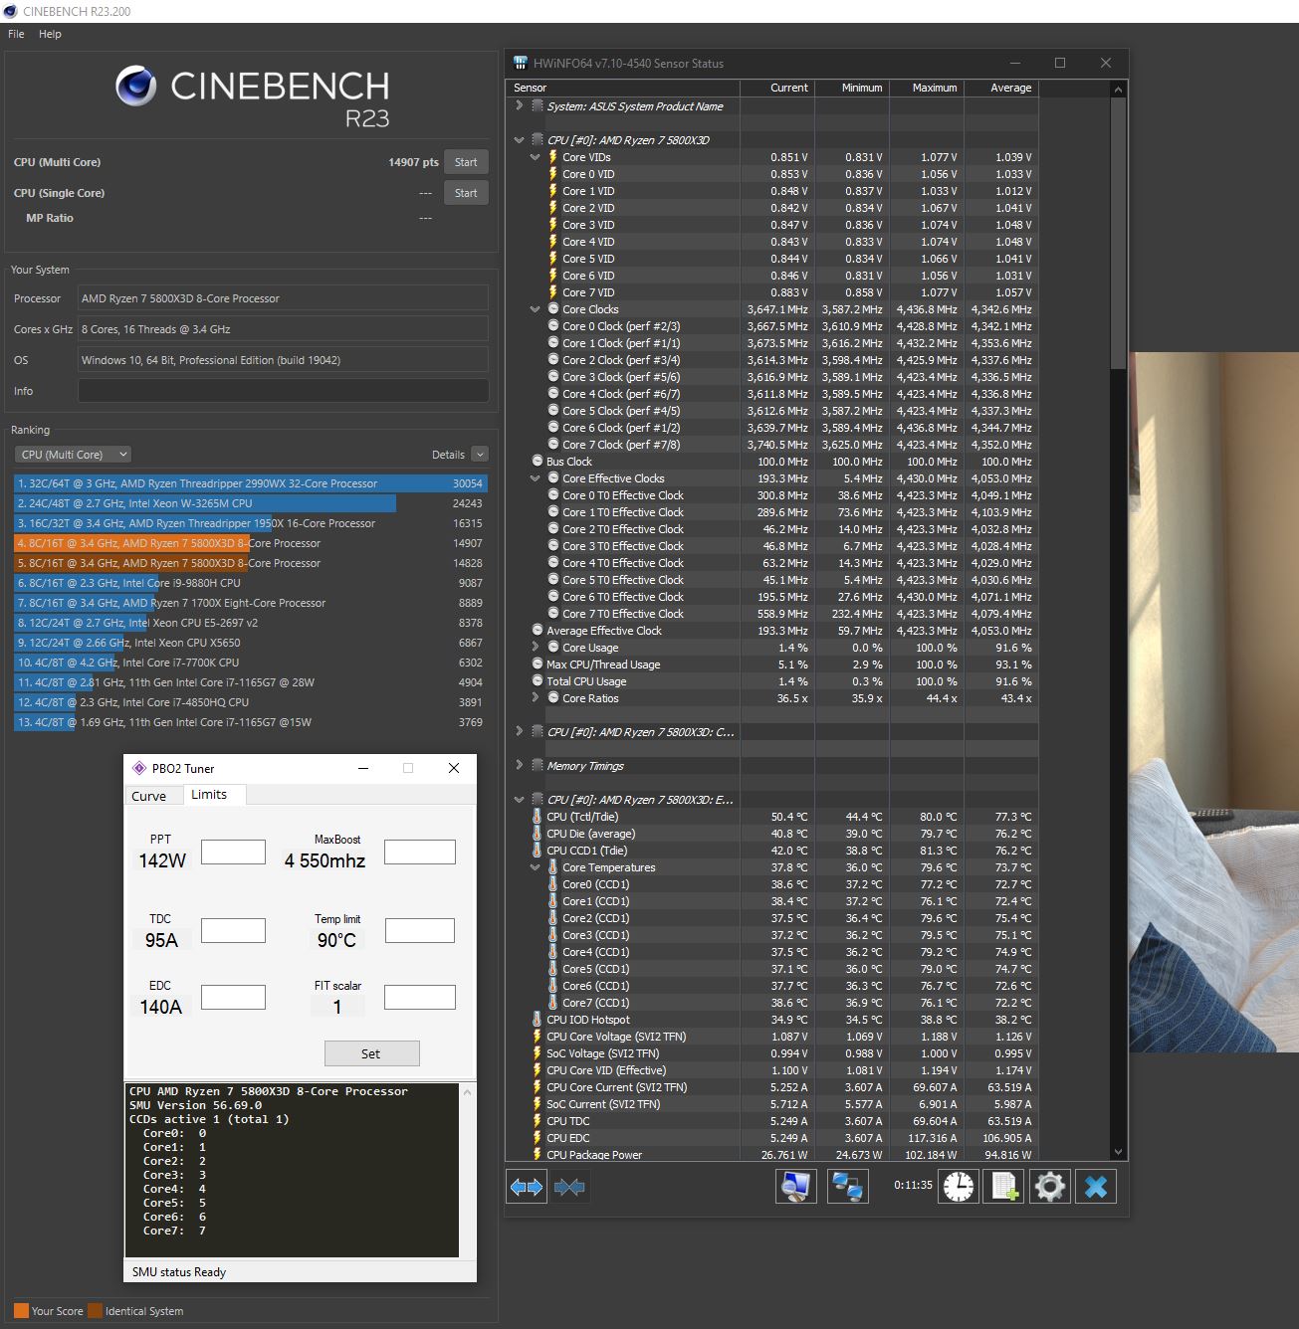Click the TDC input box
Screen dimensions: 1299x1329
233,930
